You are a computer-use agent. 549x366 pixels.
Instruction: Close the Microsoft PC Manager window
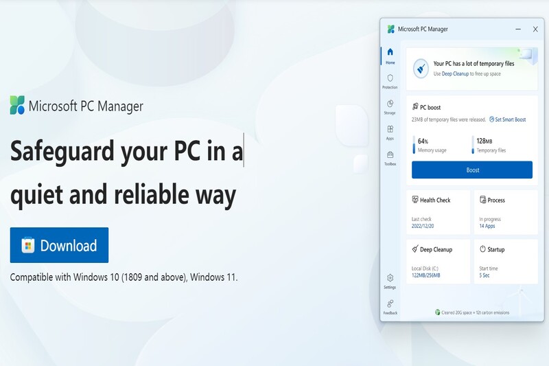[x=535, y=29]
